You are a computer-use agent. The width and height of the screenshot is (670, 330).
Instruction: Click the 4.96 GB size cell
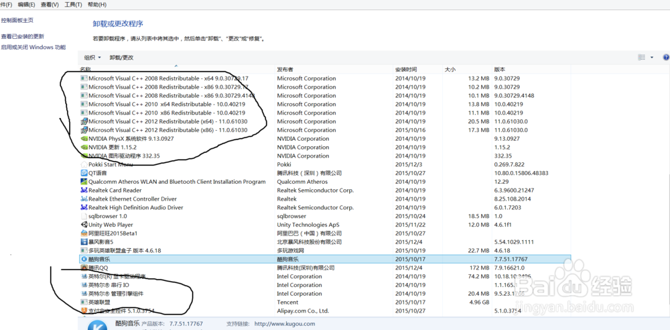pyautogui.click(x=478, y=302)
